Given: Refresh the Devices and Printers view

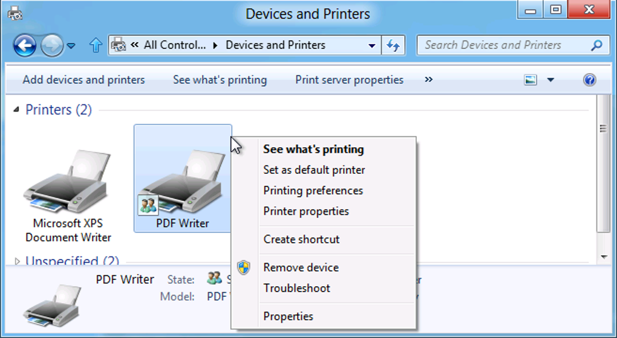Looking at the screenshot, I should pos(393,45).
